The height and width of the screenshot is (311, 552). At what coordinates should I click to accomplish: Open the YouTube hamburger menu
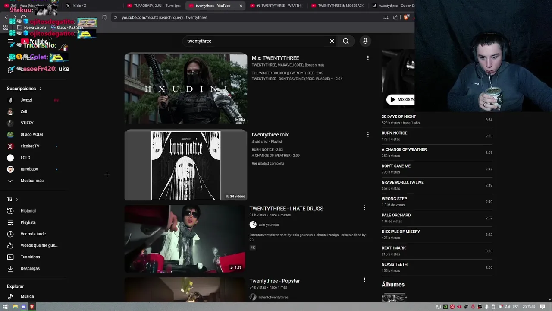click(10, 41)
